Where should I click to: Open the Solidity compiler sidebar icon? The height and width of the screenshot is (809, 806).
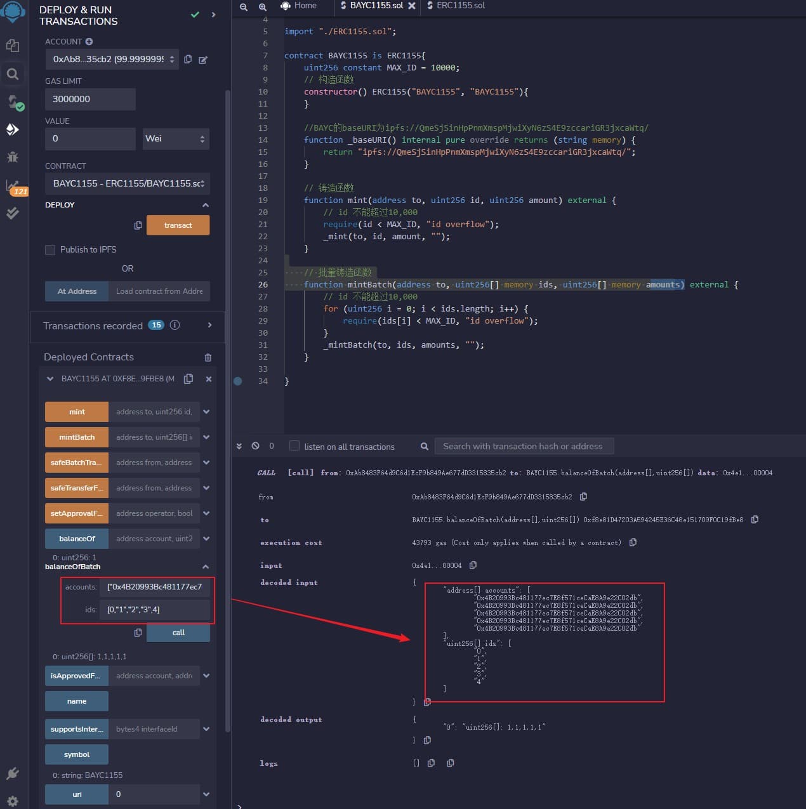[x=13, y=102]
